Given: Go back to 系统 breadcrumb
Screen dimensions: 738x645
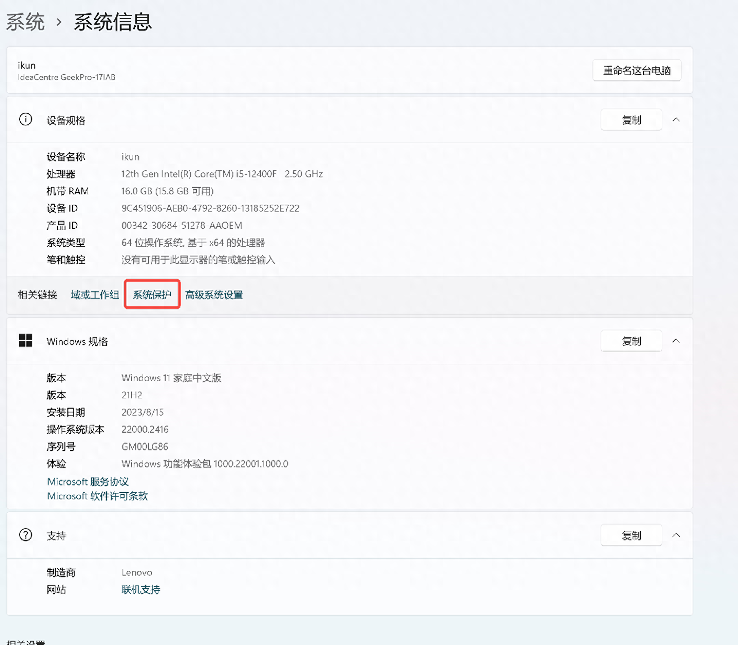Looking at the screenshot, I should pyautogui.click(x=25, y=22).
